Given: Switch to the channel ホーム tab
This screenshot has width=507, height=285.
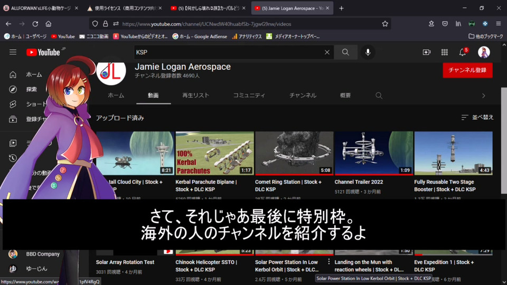Looking at the screenshot, I should point(116,96).
